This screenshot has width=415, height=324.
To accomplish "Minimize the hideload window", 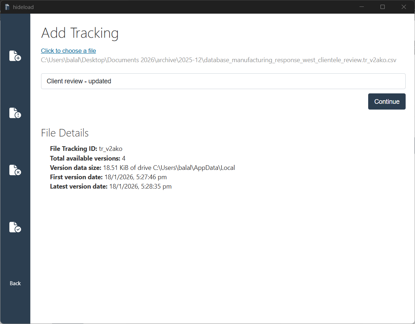I will [361, 7].
